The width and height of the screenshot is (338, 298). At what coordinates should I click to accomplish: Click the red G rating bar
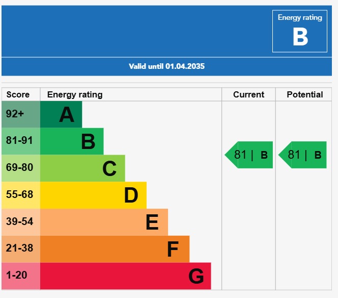pyautogui.click(x=125, y=276)
